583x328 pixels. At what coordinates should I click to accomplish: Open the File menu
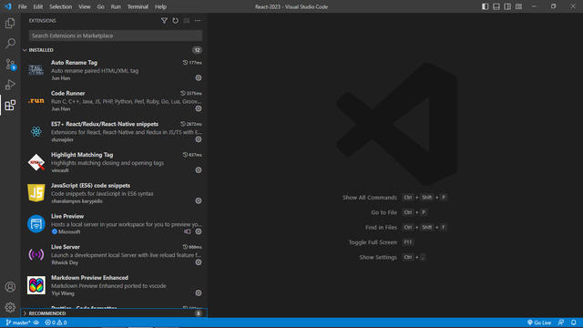point(22,6)
